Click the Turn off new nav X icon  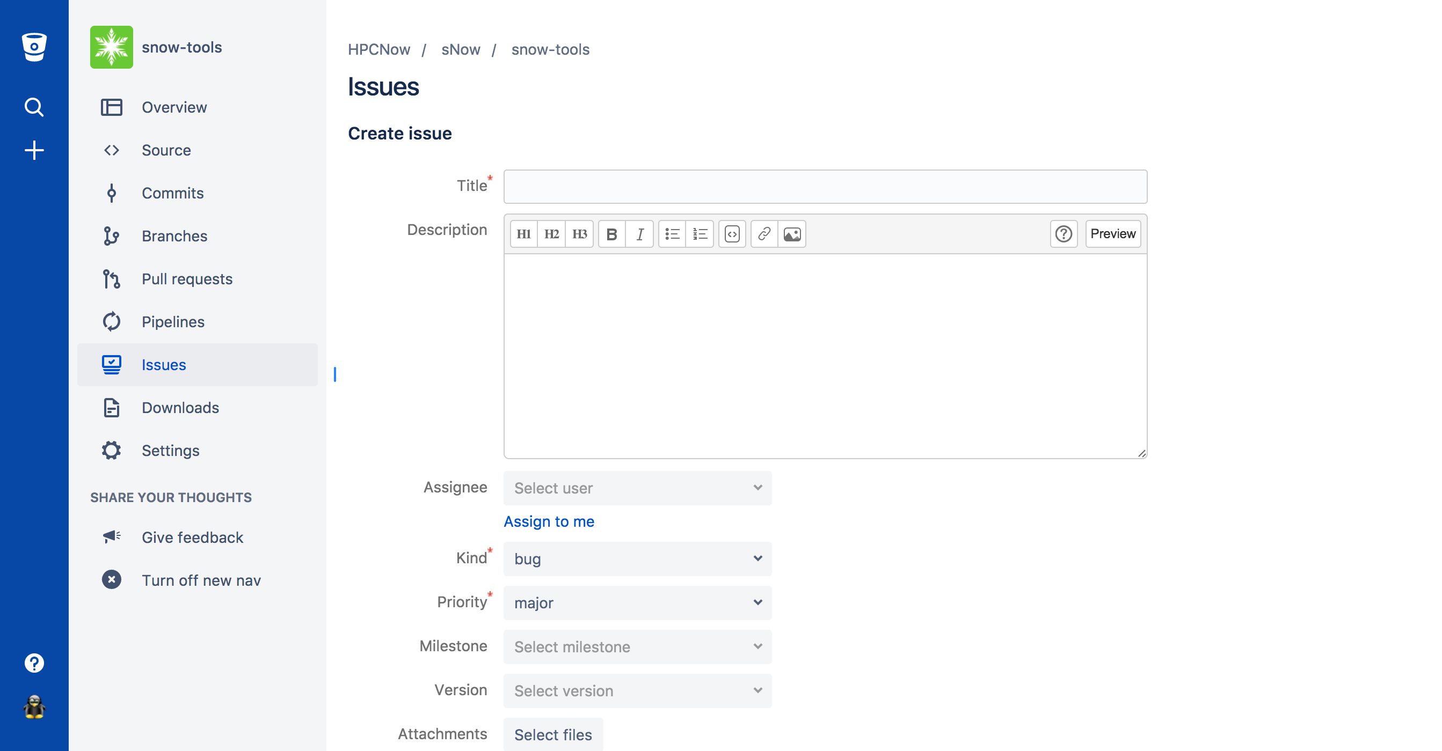111,580
